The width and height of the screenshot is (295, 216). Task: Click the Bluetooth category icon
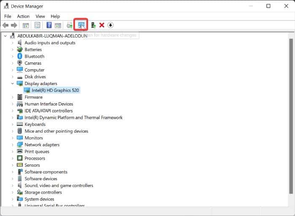point(20,56)
